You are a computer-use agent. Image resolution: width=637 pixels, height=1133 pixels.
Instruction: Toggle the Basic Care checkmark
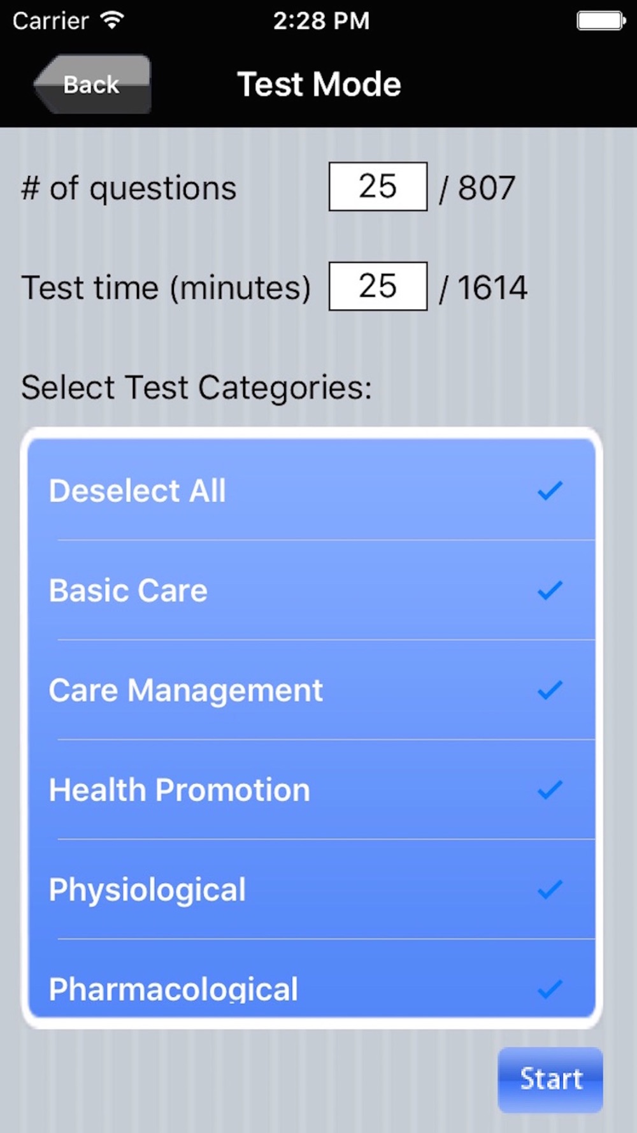[x=550, y=590]
